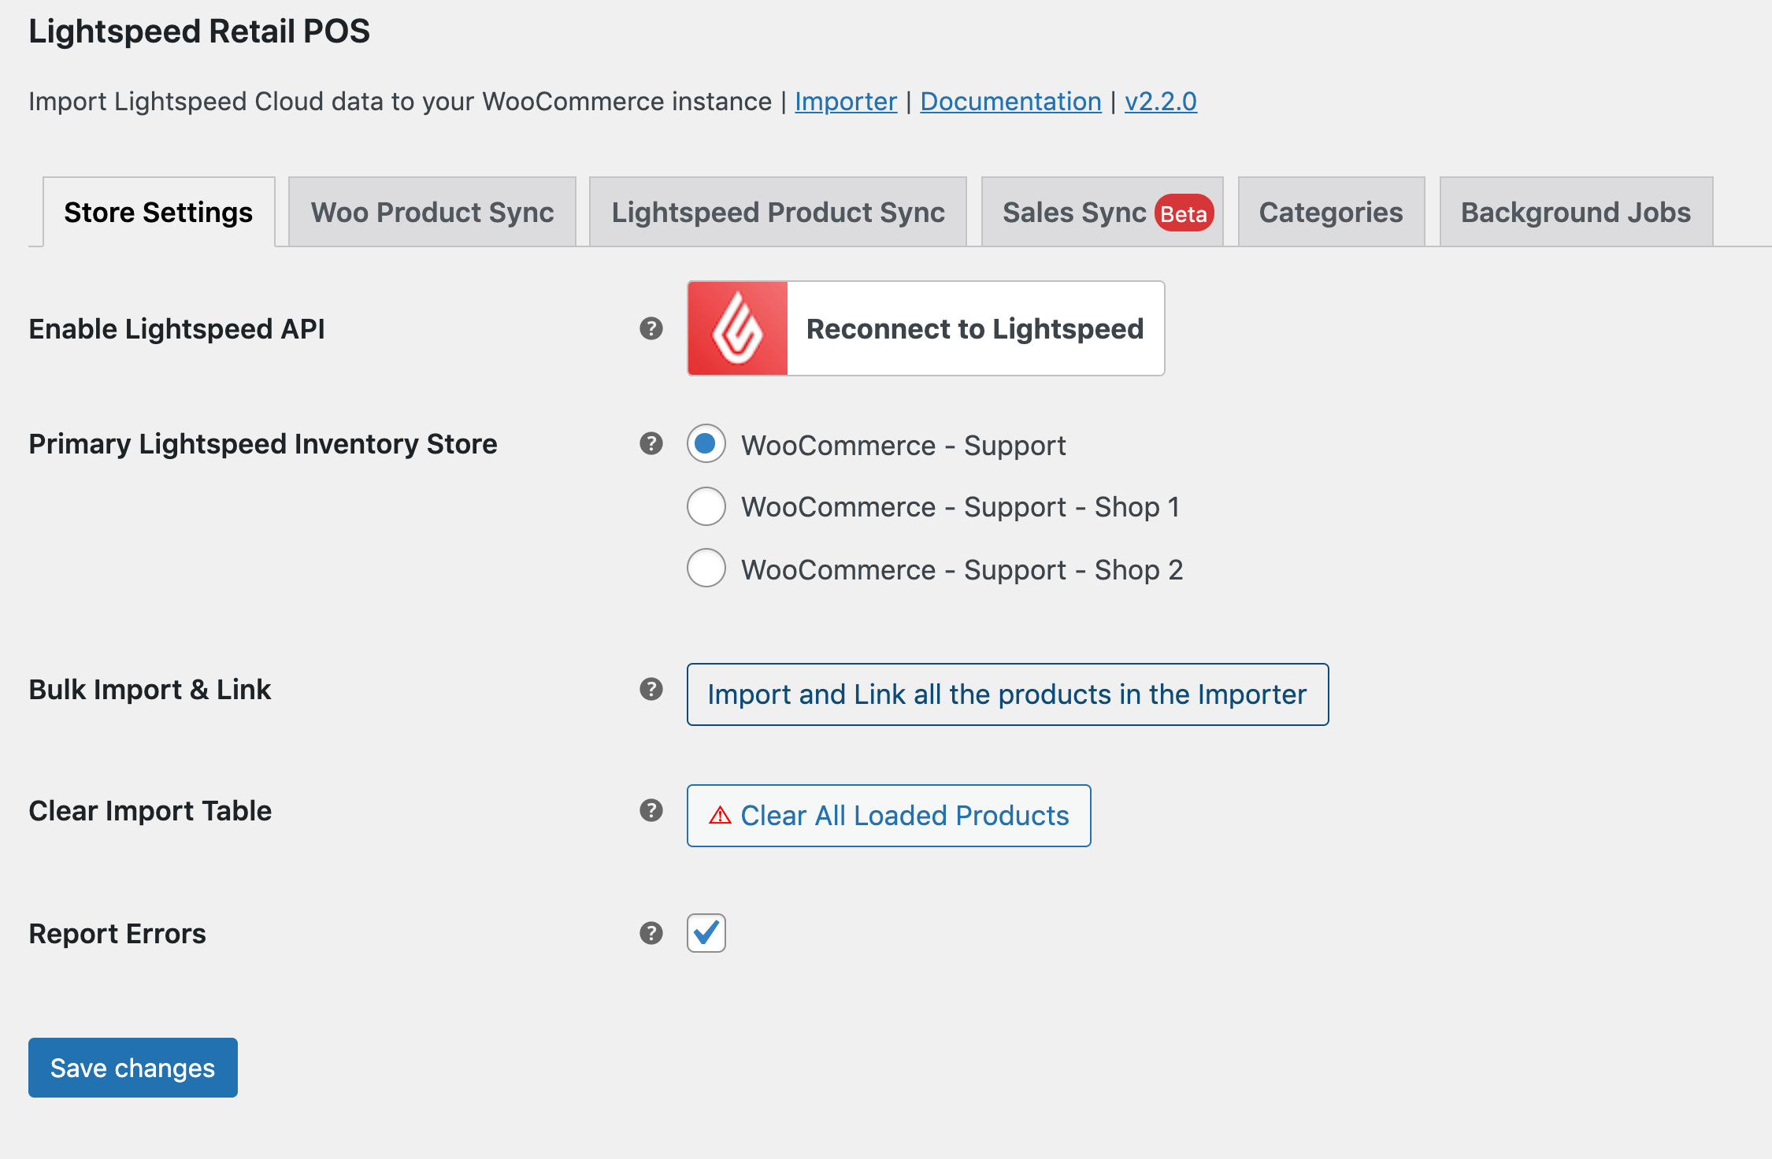Screen dimensions: 1772x1159
Task: Click Clear All Loaded Products button
Action: coord(889,816)
